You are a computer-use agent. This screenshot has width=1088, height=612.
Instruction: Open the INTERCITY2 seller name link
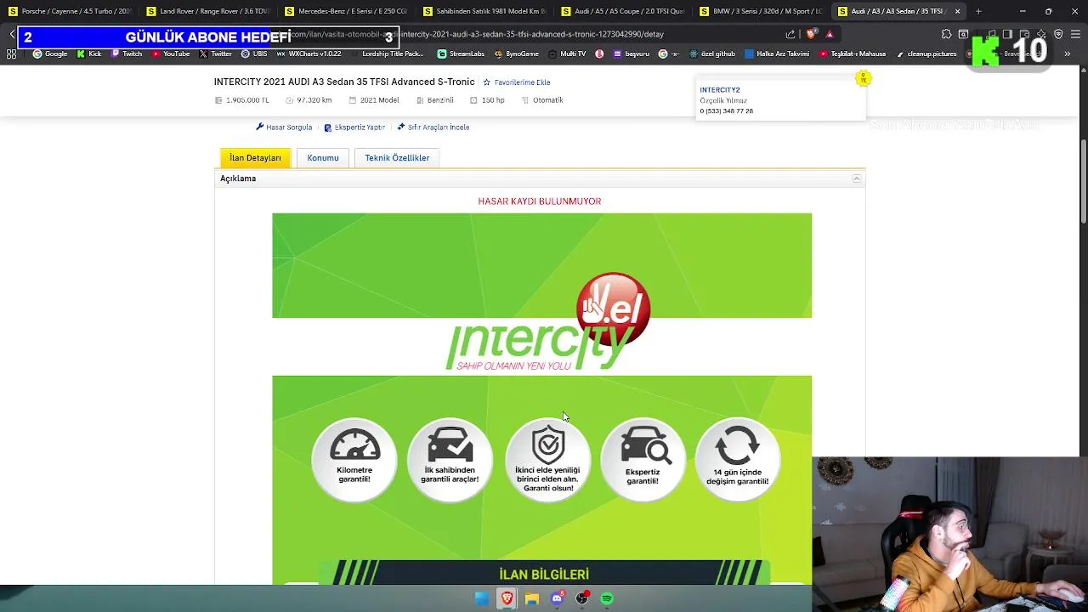(x=720, y=90)
